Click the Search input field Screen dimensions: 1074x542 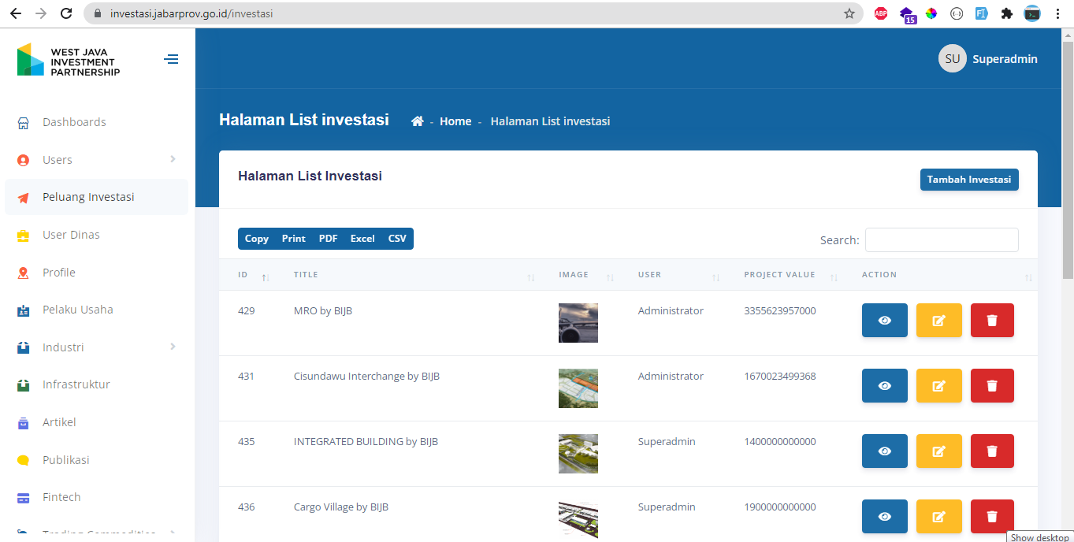(x=941, y=240)
